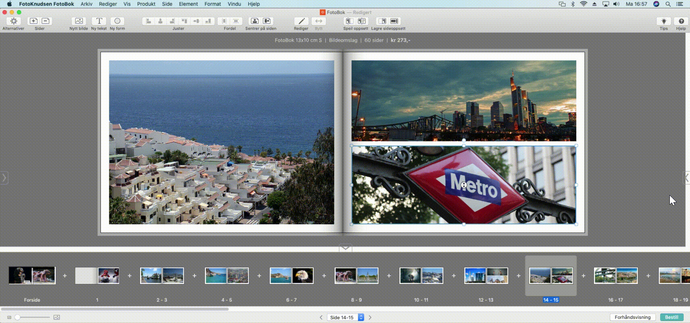Open the Hjelp question mark
The height and width of the screenshot is (323, 690).
(681, 21)
